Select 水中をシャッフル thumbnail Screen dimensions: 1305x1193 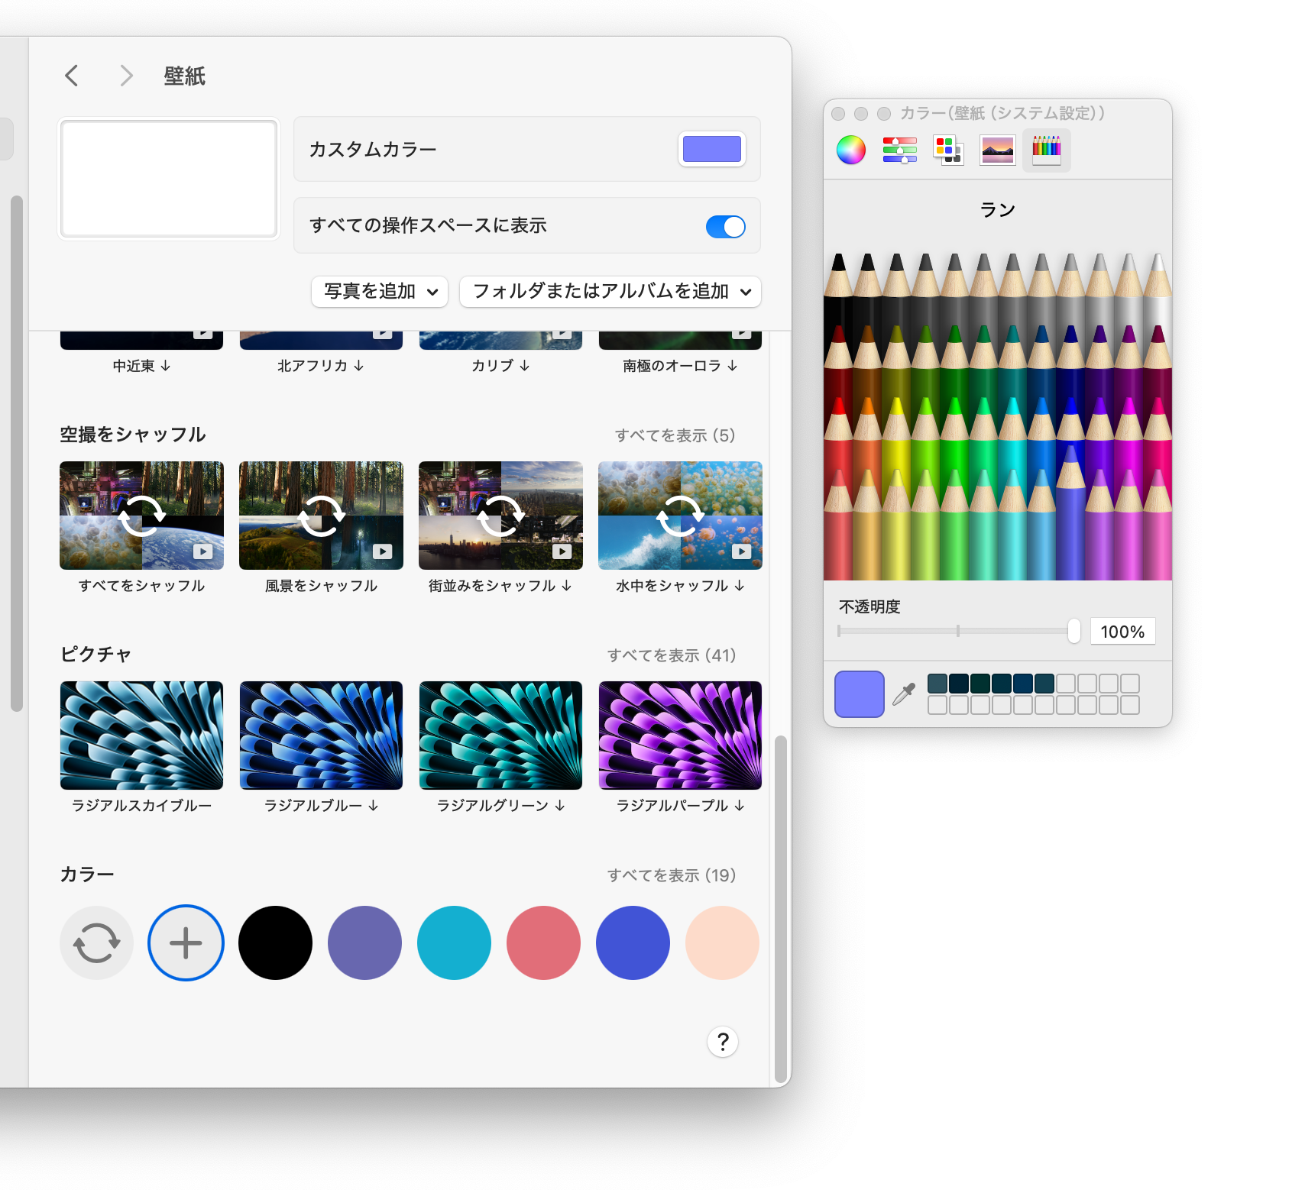681,516
